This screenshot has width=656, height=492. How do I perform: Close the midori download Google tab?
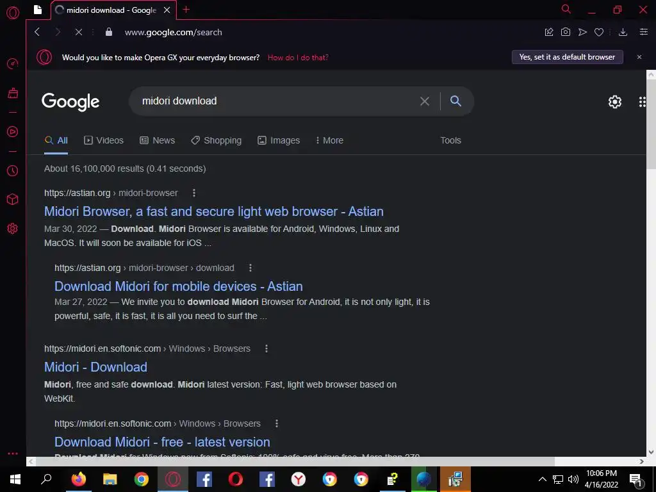pos(167,10)
